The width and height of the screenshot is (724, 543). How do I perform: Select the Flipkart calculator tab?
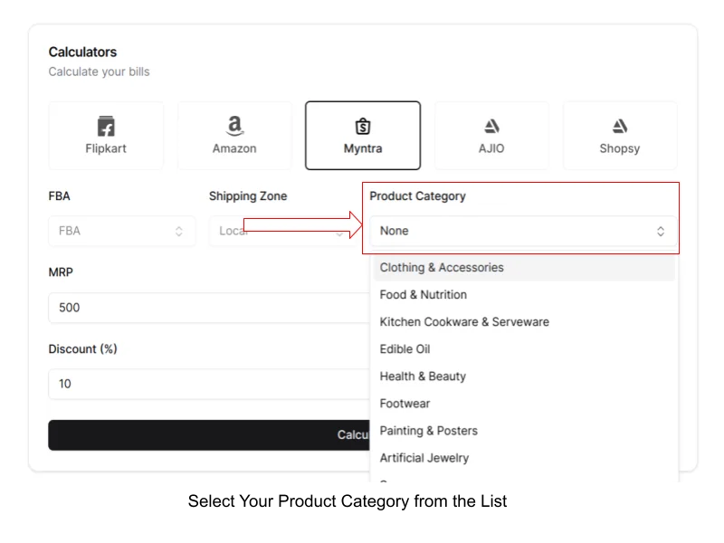click(106, 136)
